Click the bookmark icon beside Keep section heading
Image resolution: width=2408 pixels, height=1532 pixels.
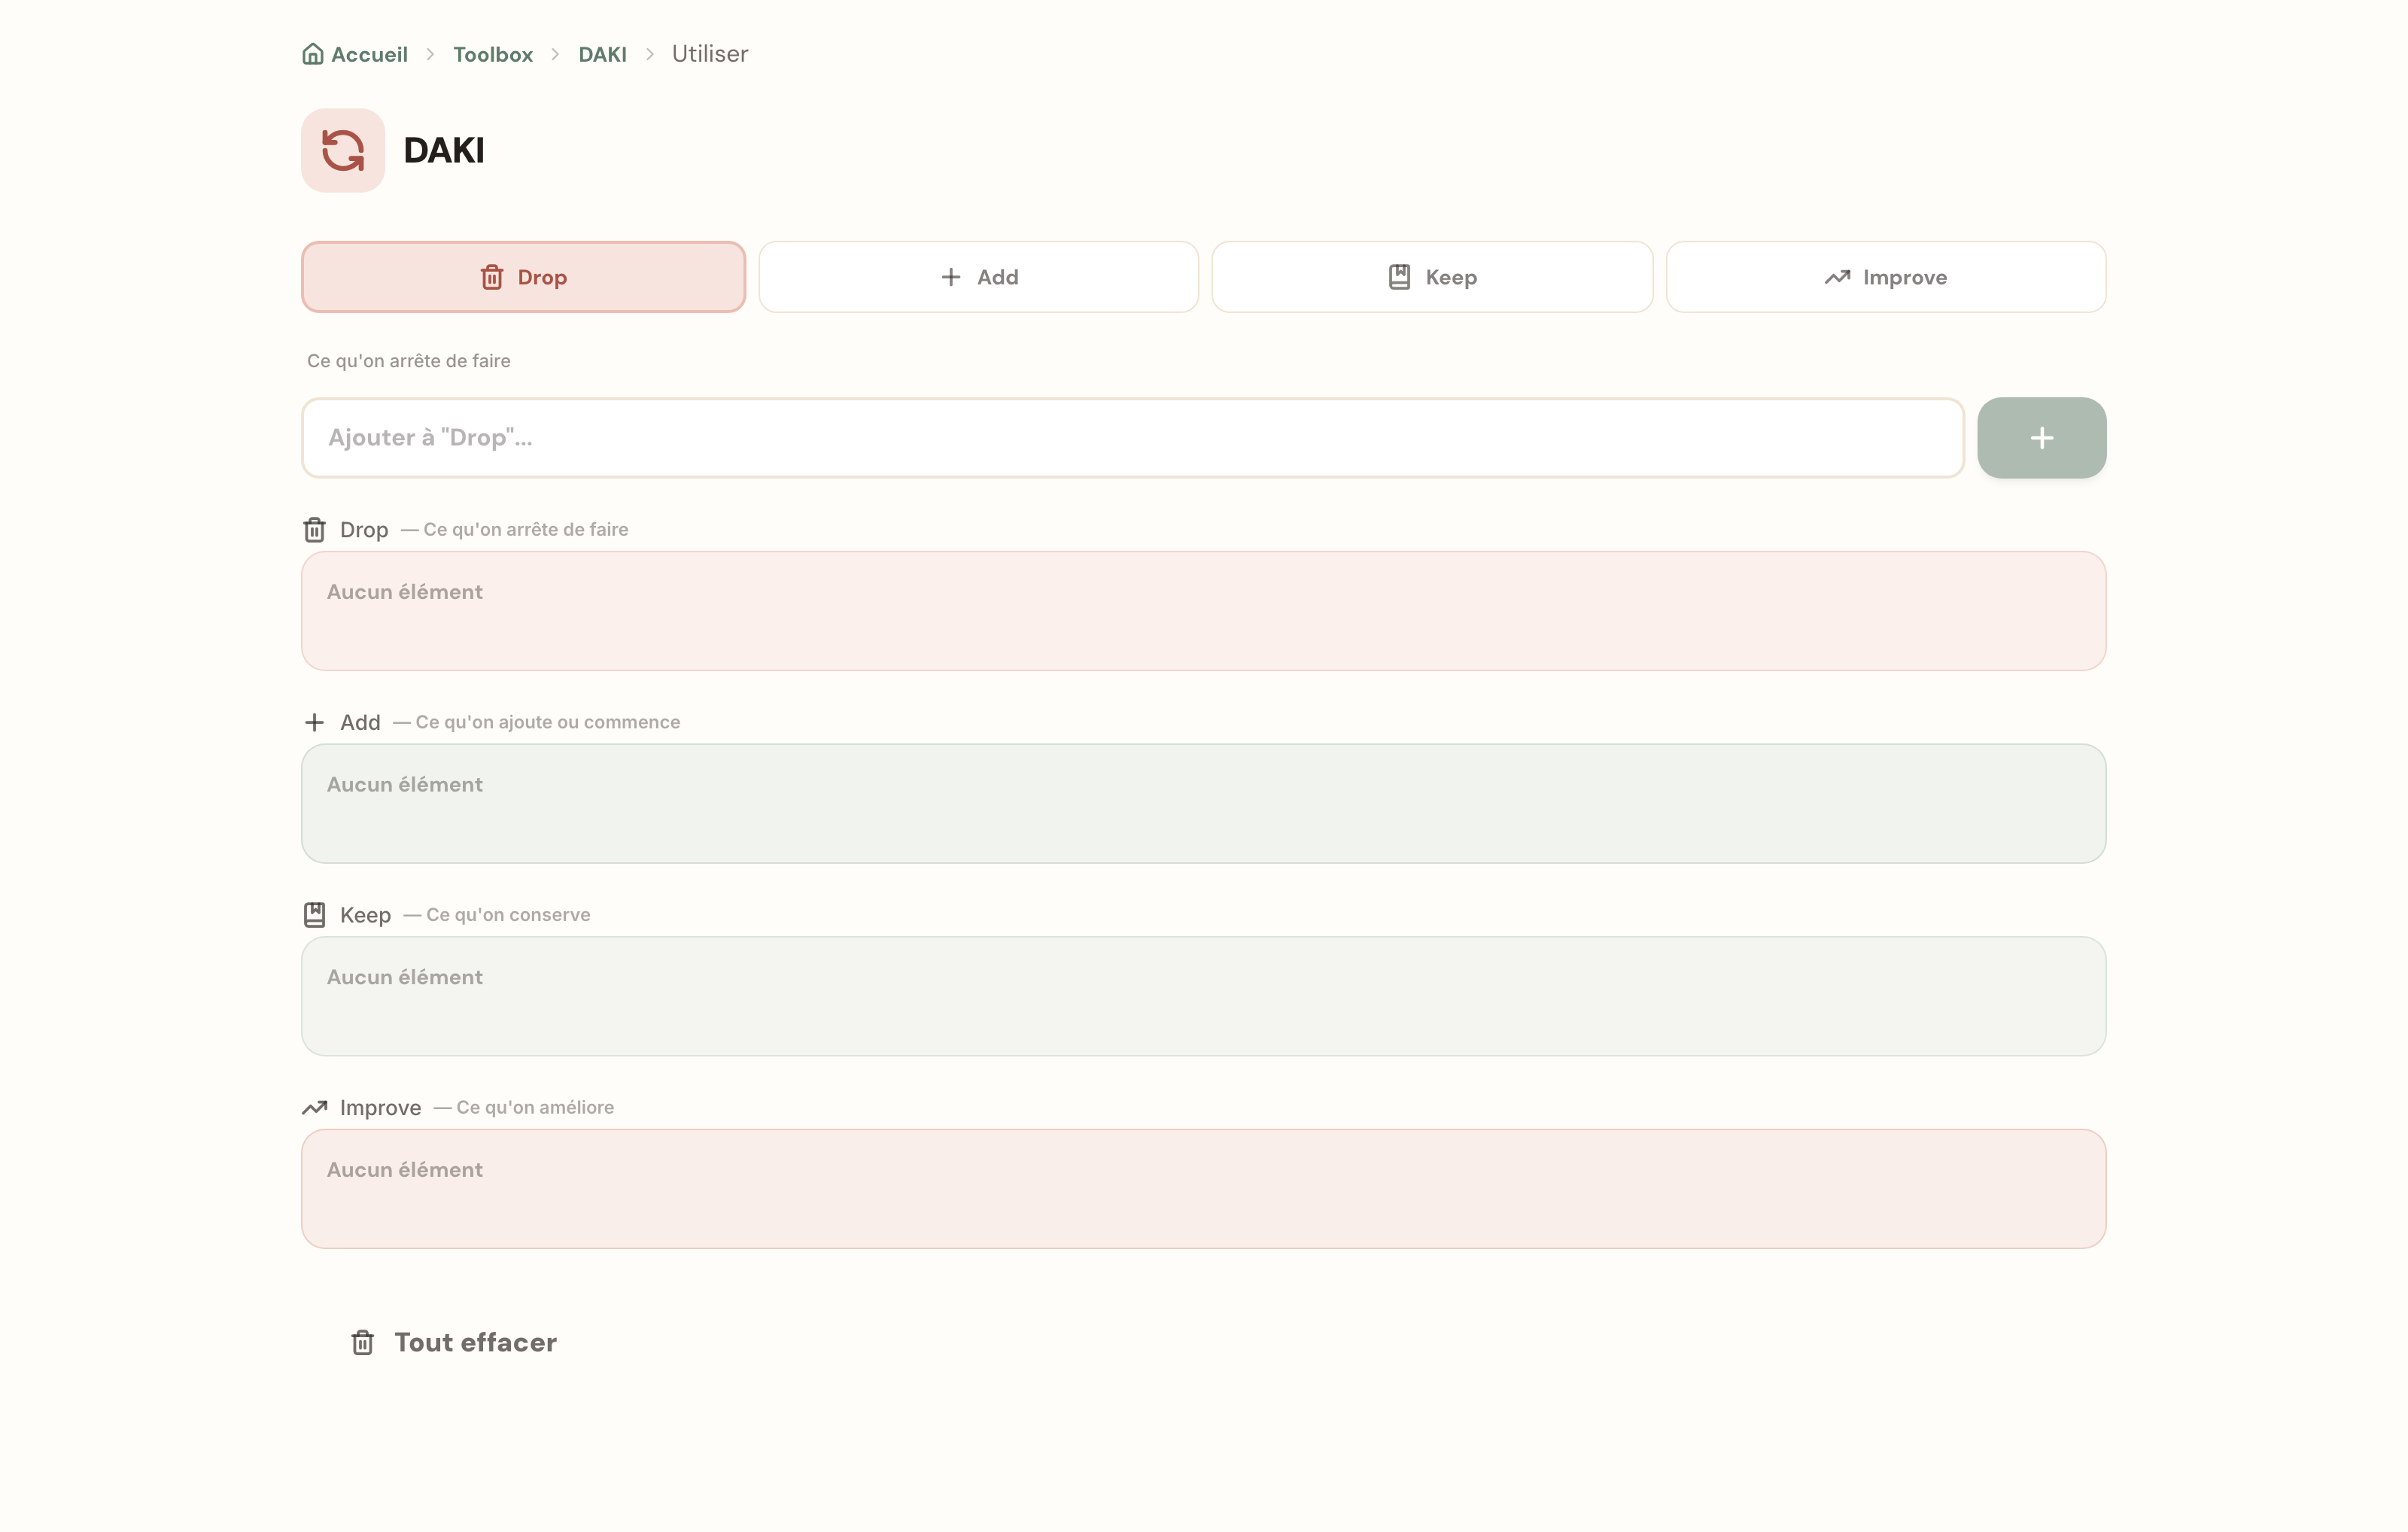[315, 915]
